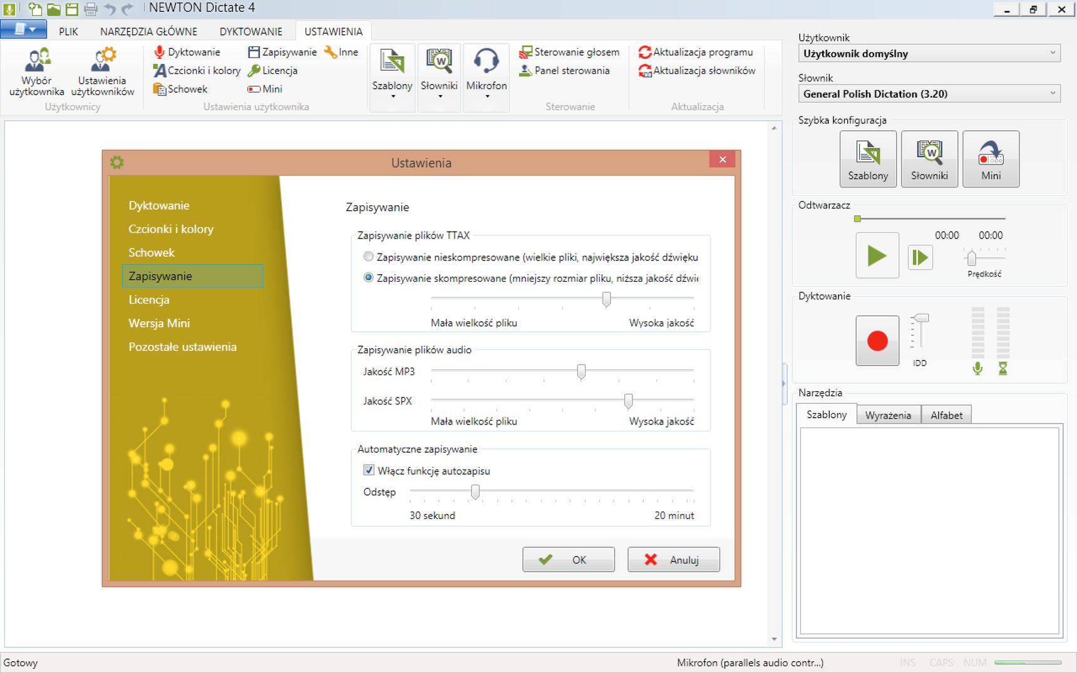Select USTAWIENIA ribbon tab
This screenshot has height=673, width=1077.
coord(333,31)
